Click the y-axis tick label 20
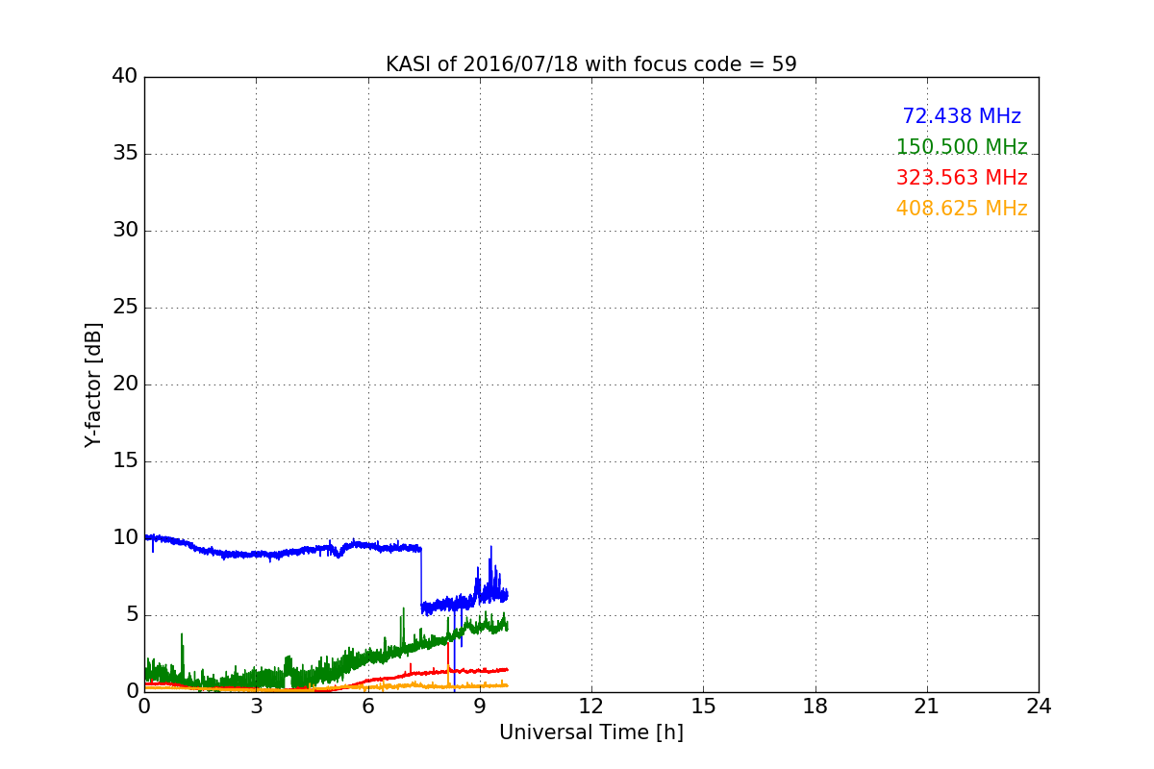The height and width of the screenshot is (769, 1154). (x=125, y=384)
